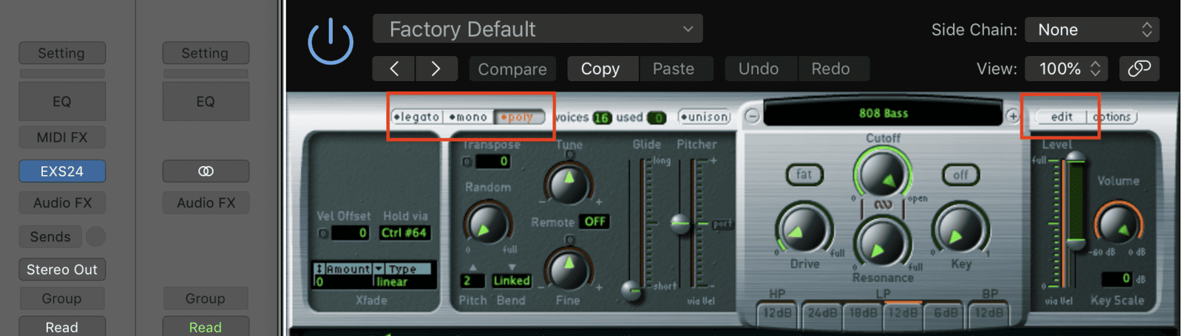Click the minus button beside 808 Bass
The height and width of the screenshot is (336, 1183).
[x=752, y=116]
